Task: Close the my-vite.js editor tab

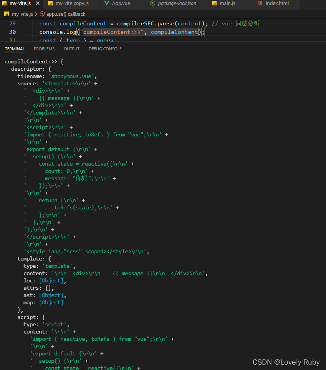Action: (38, 3)
